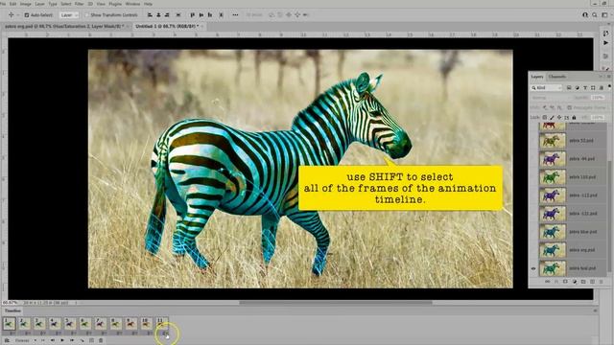Viewport: 614px width, 345px height.
Task: Select frame 1 thumbnail in Timeline
Action: pyautogui.click(x=10, y=324)
